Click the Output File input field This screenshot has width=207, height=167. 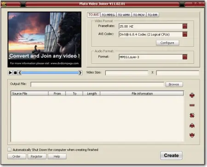pyautogui.click(x=97, y=84)
